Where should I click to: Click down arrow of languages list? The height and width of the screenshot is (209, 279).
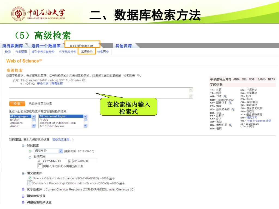coord(34,126)
